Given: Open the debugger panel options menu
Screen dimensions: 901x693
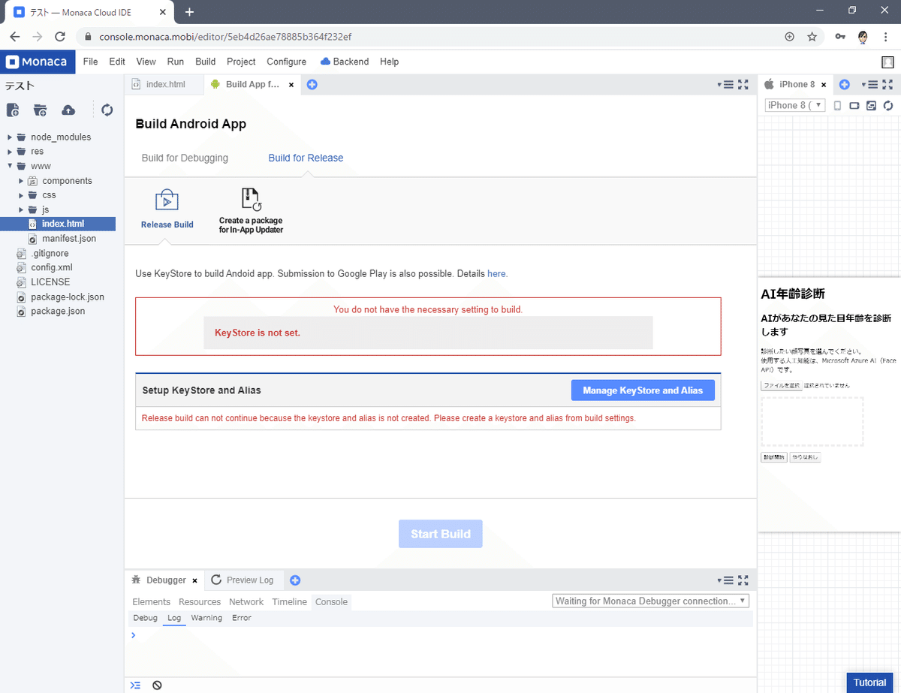Looking at the screenshot, I should click(x=725, y=580).
